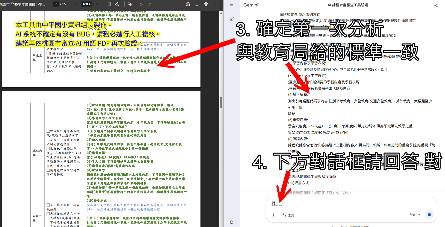Click ;學習內容及學習表現需列出代碼及內容 in Gemini
The image size is (445, 227).
coord(319,88)
